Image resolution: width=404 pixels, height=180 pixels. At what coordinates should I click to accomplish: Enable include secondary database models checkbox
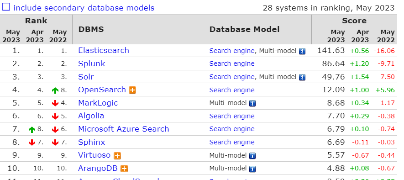[6, 7]
